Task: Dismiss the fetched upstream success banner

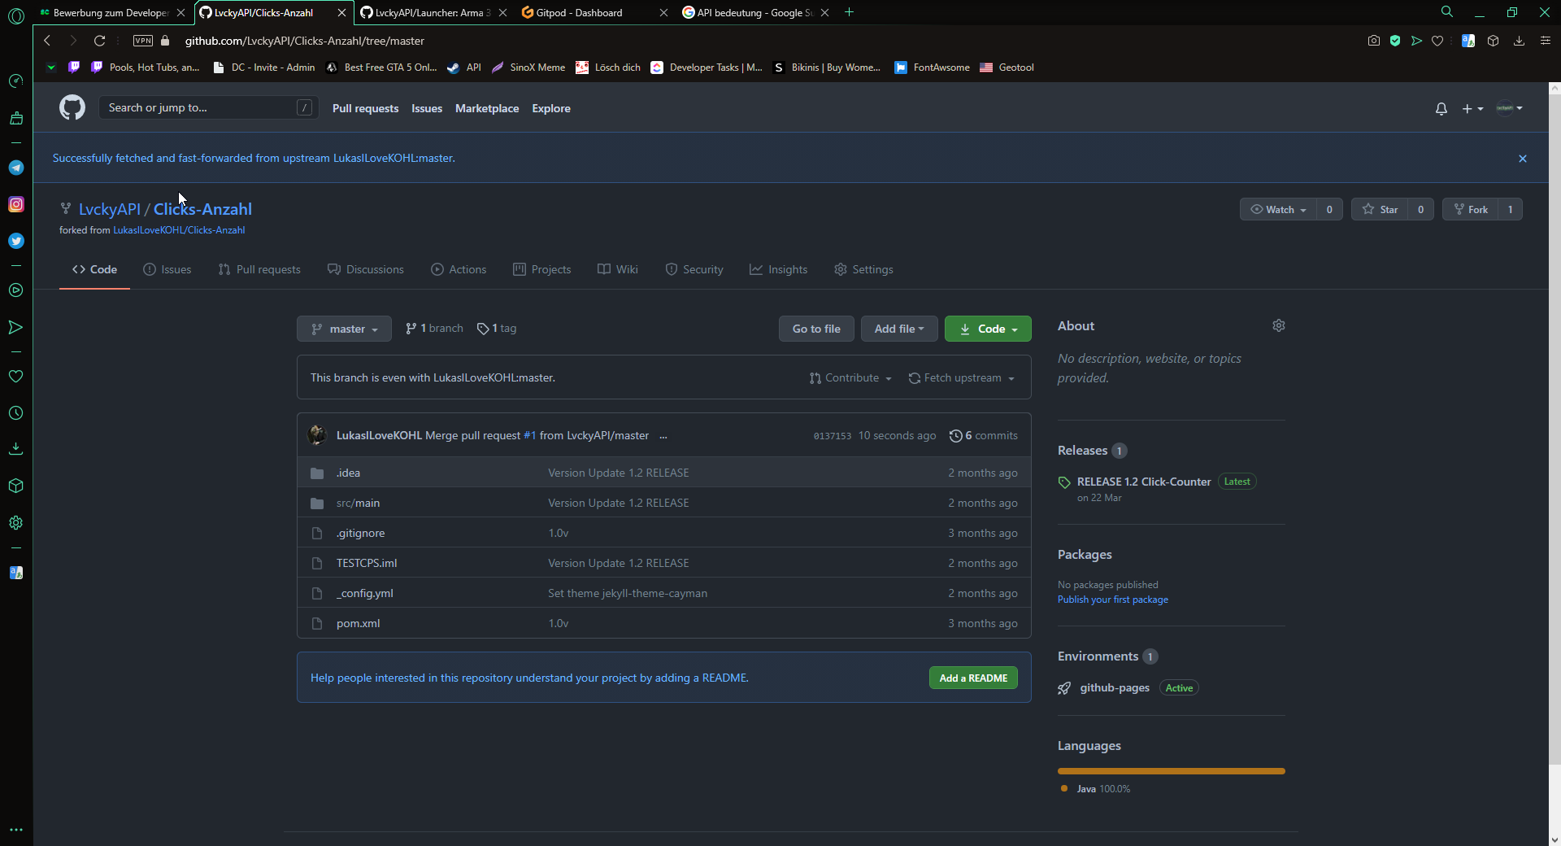Action: click(x=1522, y=159)
